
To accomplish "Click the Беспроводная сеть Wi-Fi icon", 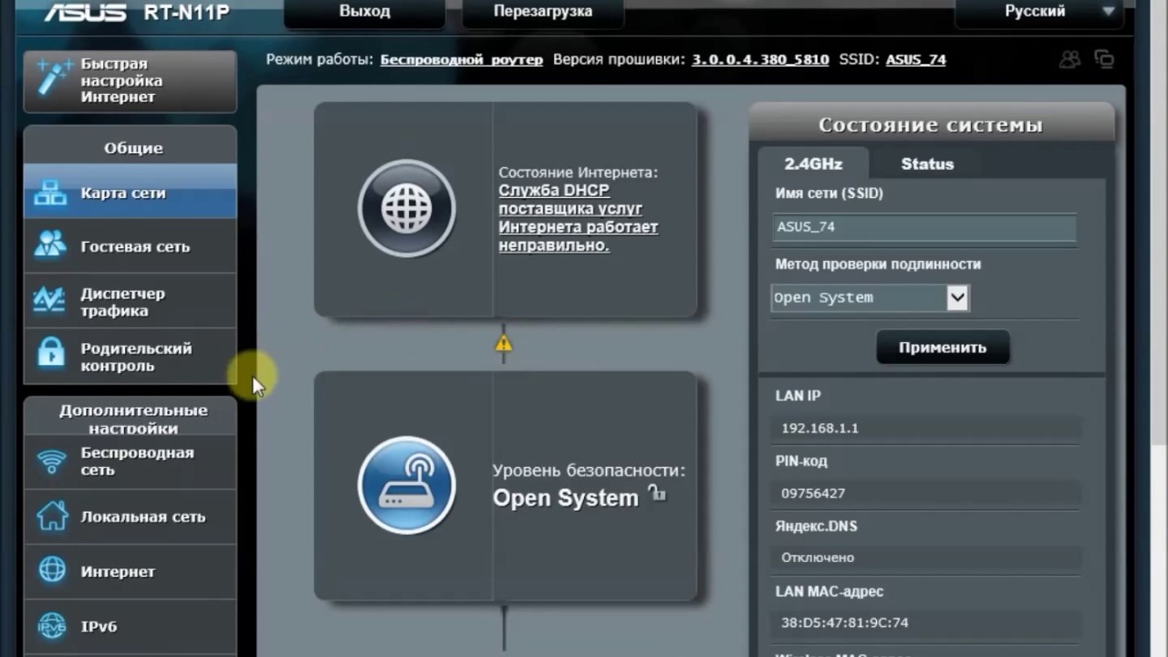I will pos(52,461).
